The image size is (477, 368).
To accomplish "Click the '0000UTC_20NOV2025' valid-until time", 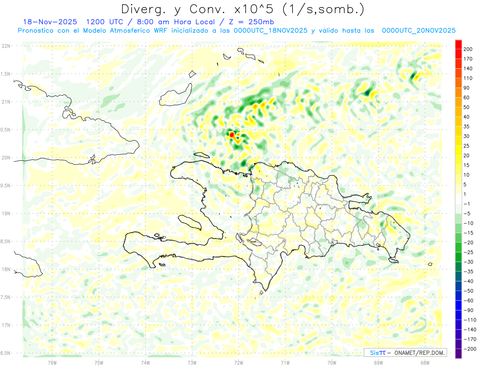I will coord(419,31).
